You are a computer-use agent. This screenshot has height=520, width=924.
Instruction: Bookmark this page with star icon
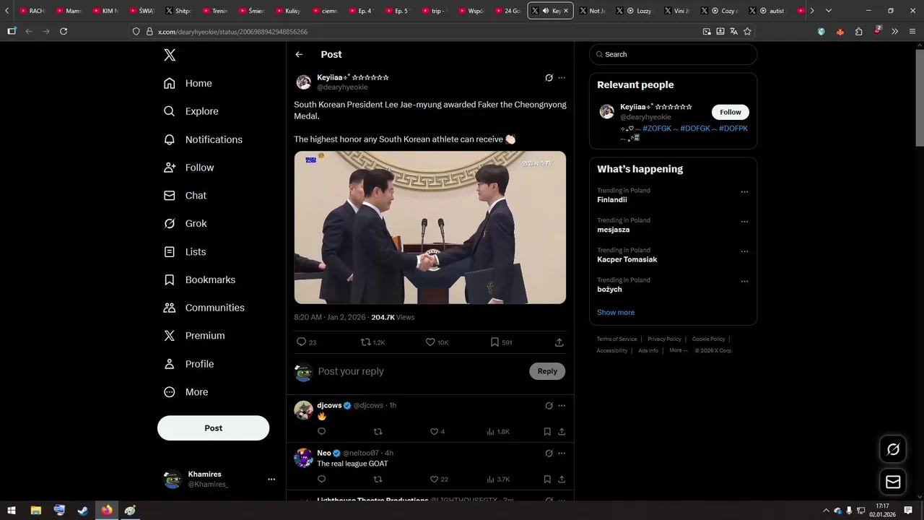click(747, 31)
